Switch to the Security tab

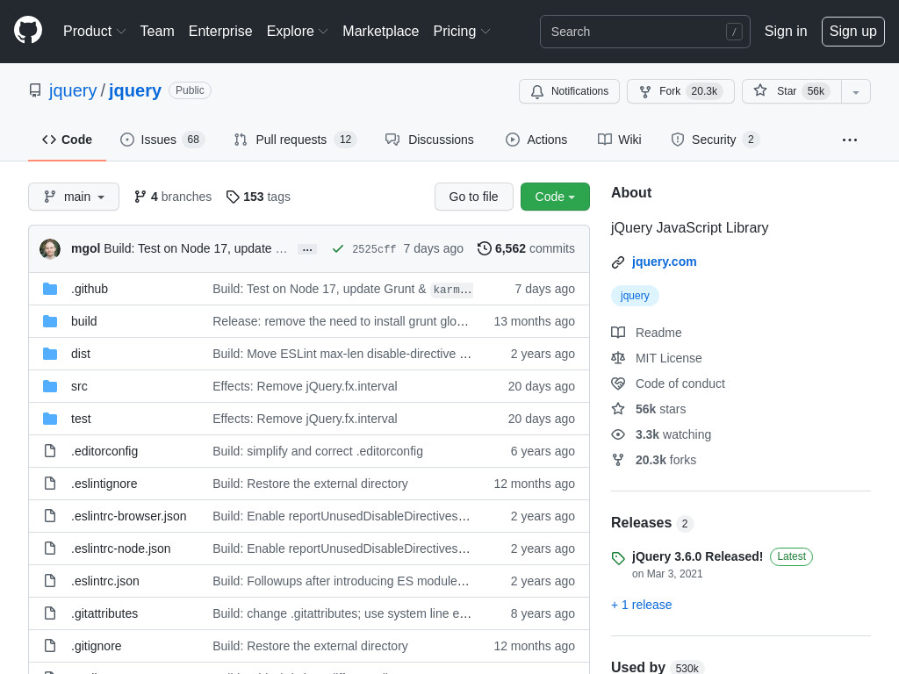tap(716, 140)
